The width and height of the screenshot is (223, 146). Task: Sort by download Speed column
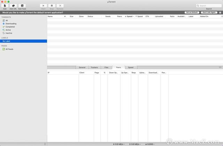click(129, 16)
